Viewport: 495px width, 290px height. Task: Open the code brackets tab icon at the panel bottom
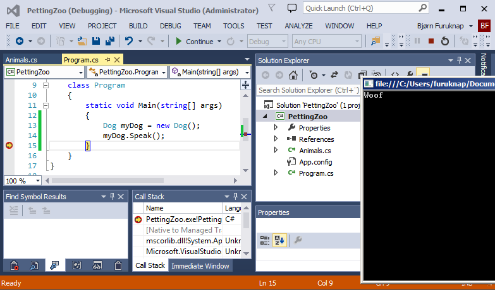[76, 265]
